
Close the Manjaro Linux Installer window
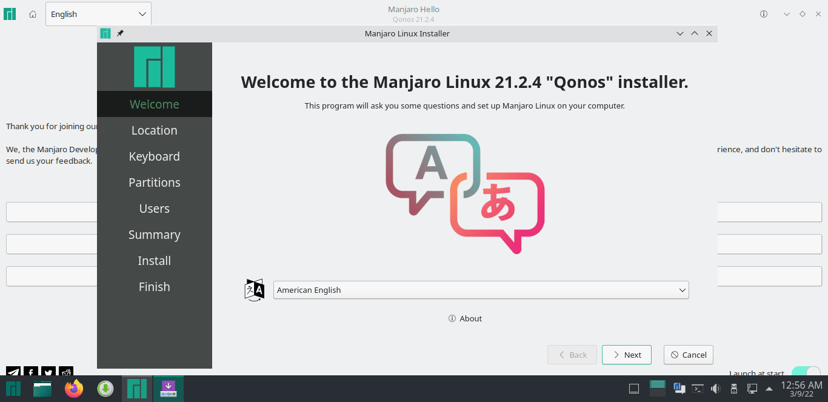click(x=709, y=33)
